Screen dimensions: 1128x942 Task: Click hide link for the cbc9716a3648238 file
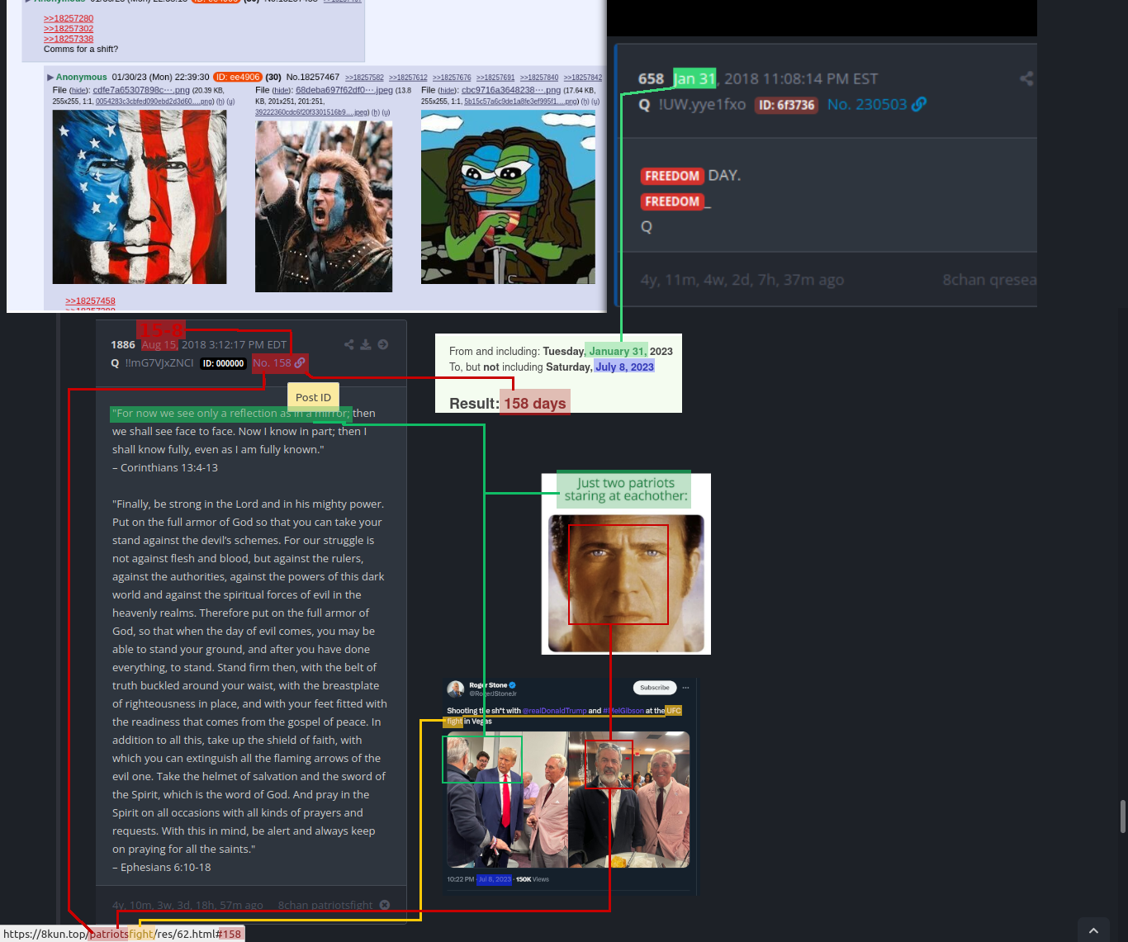click(448, 91)
